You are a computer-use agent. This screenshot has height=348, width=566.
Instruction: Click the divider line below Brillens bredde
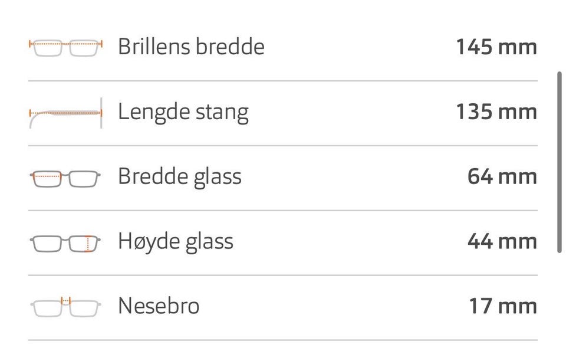[x=283, y=81]
